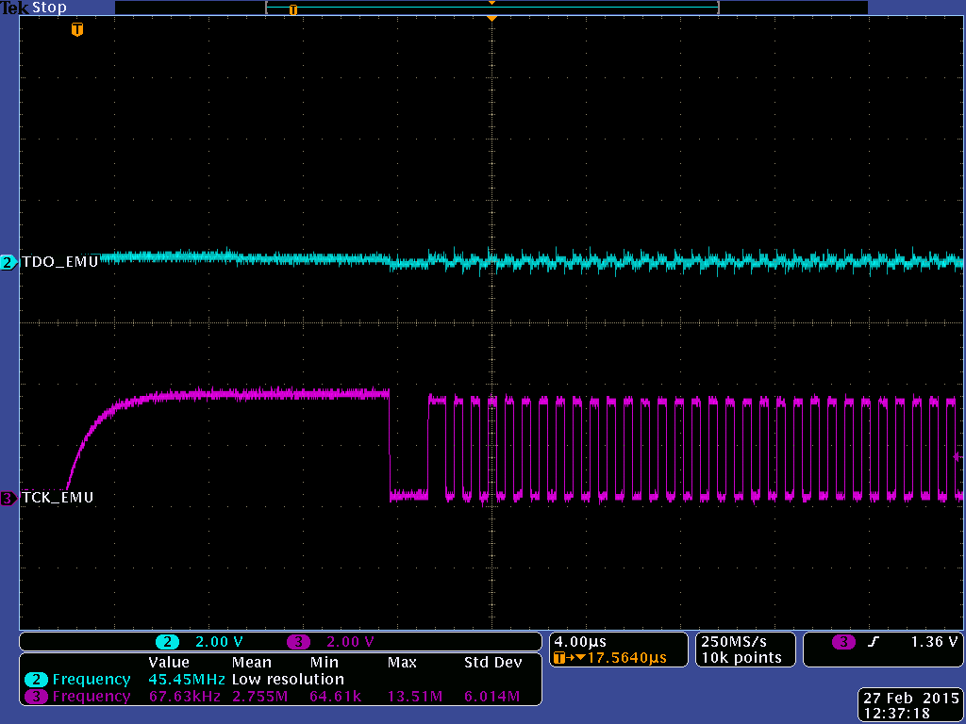Click the rising edge trigger slope icon
The width and height of the screenshot is (966, 724).
[873, 642]
